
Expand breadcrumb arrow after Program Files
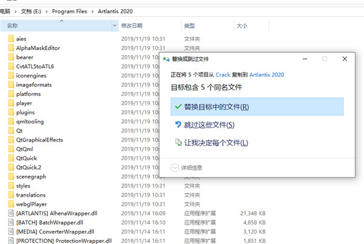click(x=92, y=12)
